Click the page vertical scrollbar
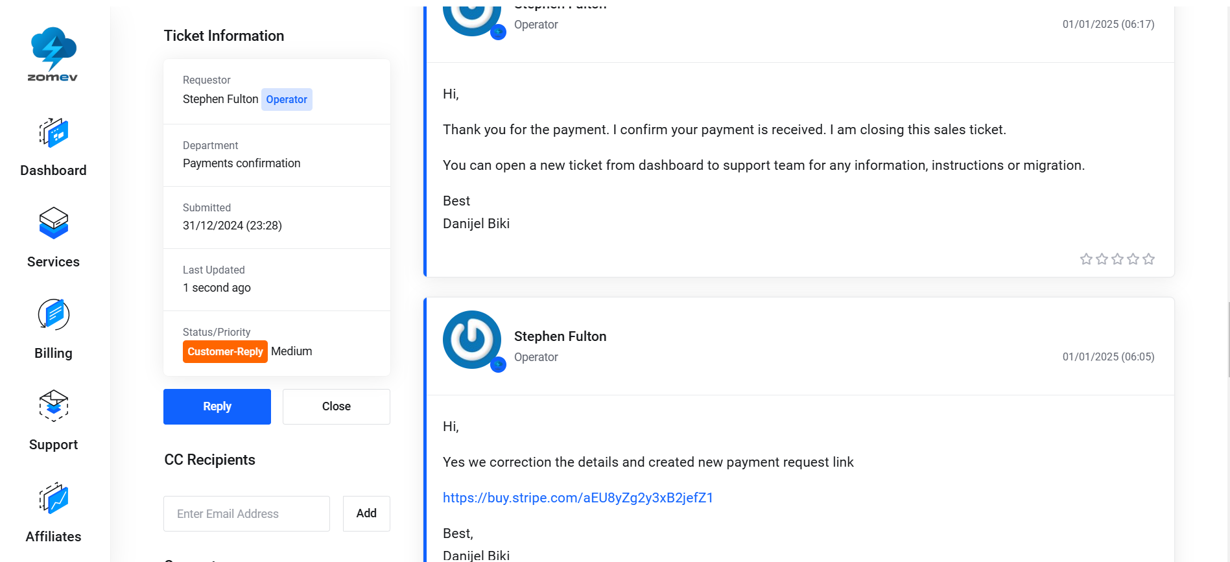1230x562 pixels. tap(1228, 340)
